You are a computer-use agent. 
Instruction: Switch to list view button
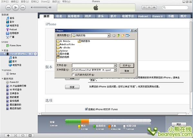click(144, 7)
